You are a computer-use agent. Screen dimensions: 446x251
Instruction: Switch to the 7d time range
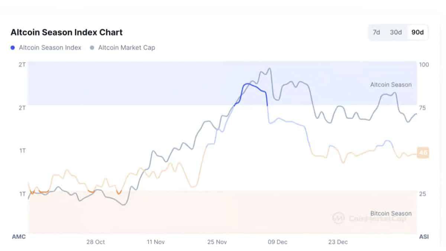click(x=376, y=32)
